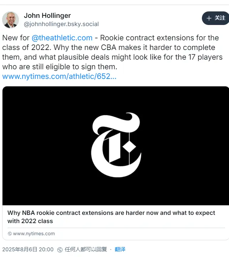Open John Hollinger's profile avatar

pyautogui.click(x=10, y=20)
